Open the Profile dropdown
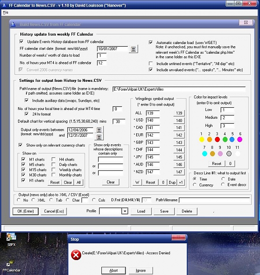This screenshot has height=275, width=260. tap(125, 211)
